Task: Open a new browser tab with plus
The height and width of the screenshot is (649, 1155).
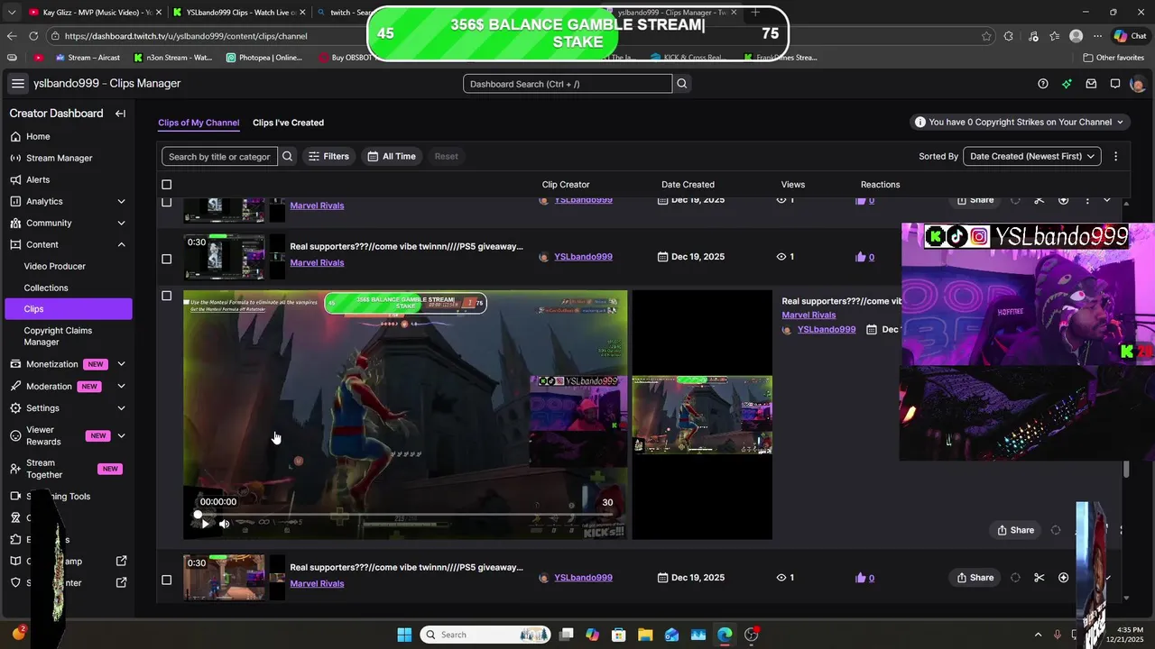Action: pos(755,13)
